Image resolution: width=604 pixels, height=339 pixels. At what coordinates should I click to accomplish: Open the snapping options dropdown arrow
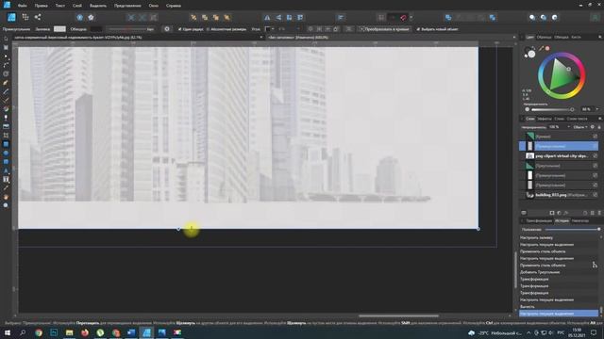coord(411,17)
